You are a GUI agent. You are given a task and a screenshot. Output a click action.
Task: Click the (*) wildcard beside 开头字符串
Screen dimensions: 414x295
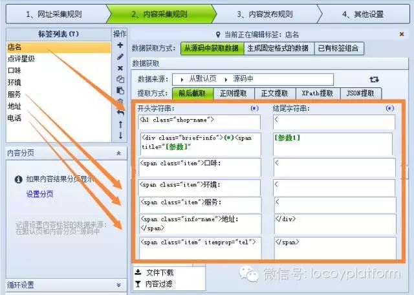point(254,108)
